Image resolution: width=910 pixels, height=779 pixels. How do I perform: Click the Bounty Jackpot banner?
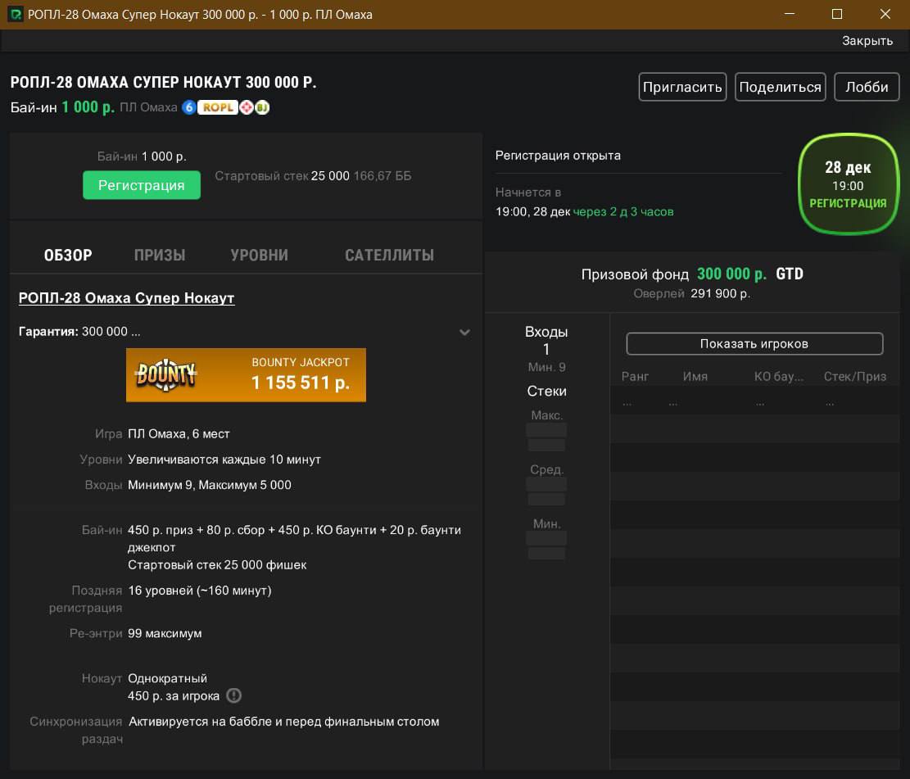[246, 375]
